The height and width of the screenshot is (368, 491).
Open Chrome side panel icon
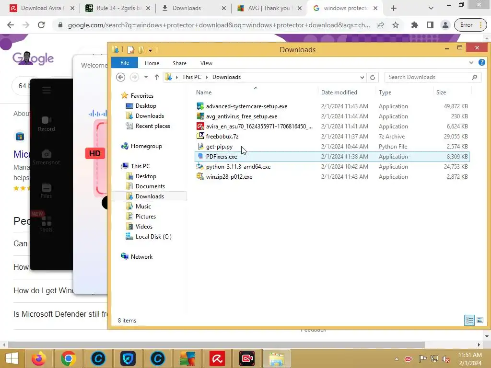[x=430, y=25]
